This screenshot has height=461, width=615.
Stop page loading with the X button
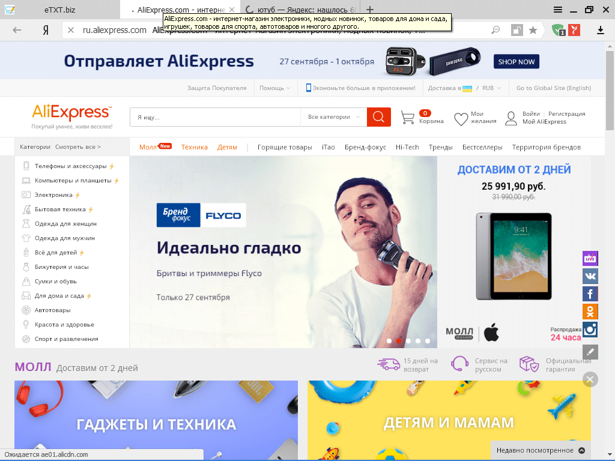[71, 30]
